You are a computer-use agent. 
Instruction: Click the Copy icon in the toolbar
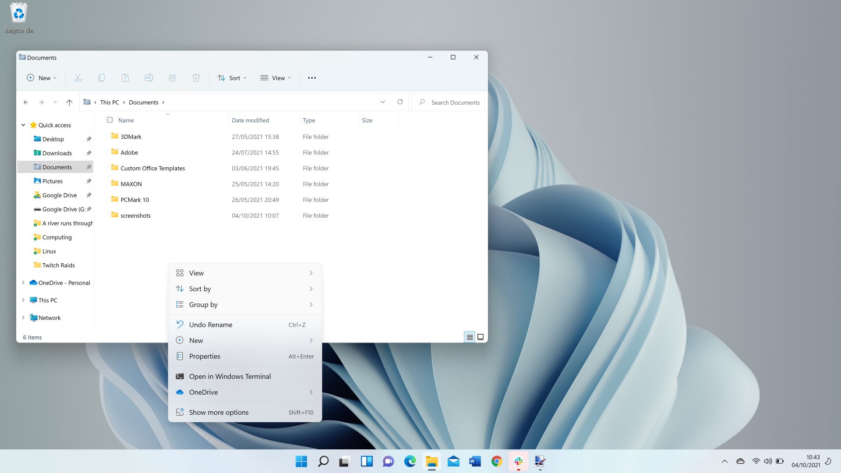click(x=102, y=78)
